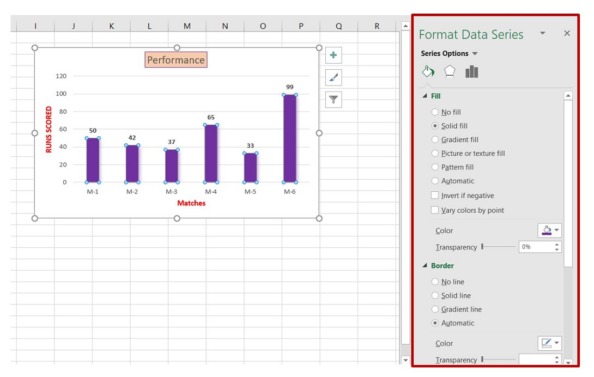594x377 pixels.
Task: Click the Chart Styles paintbrush icon
Action: 334,77
